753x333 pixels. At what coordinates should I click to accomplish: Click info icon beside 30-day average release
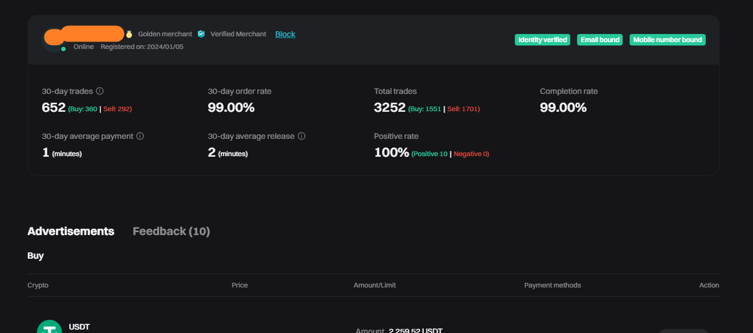pos(302,136)
